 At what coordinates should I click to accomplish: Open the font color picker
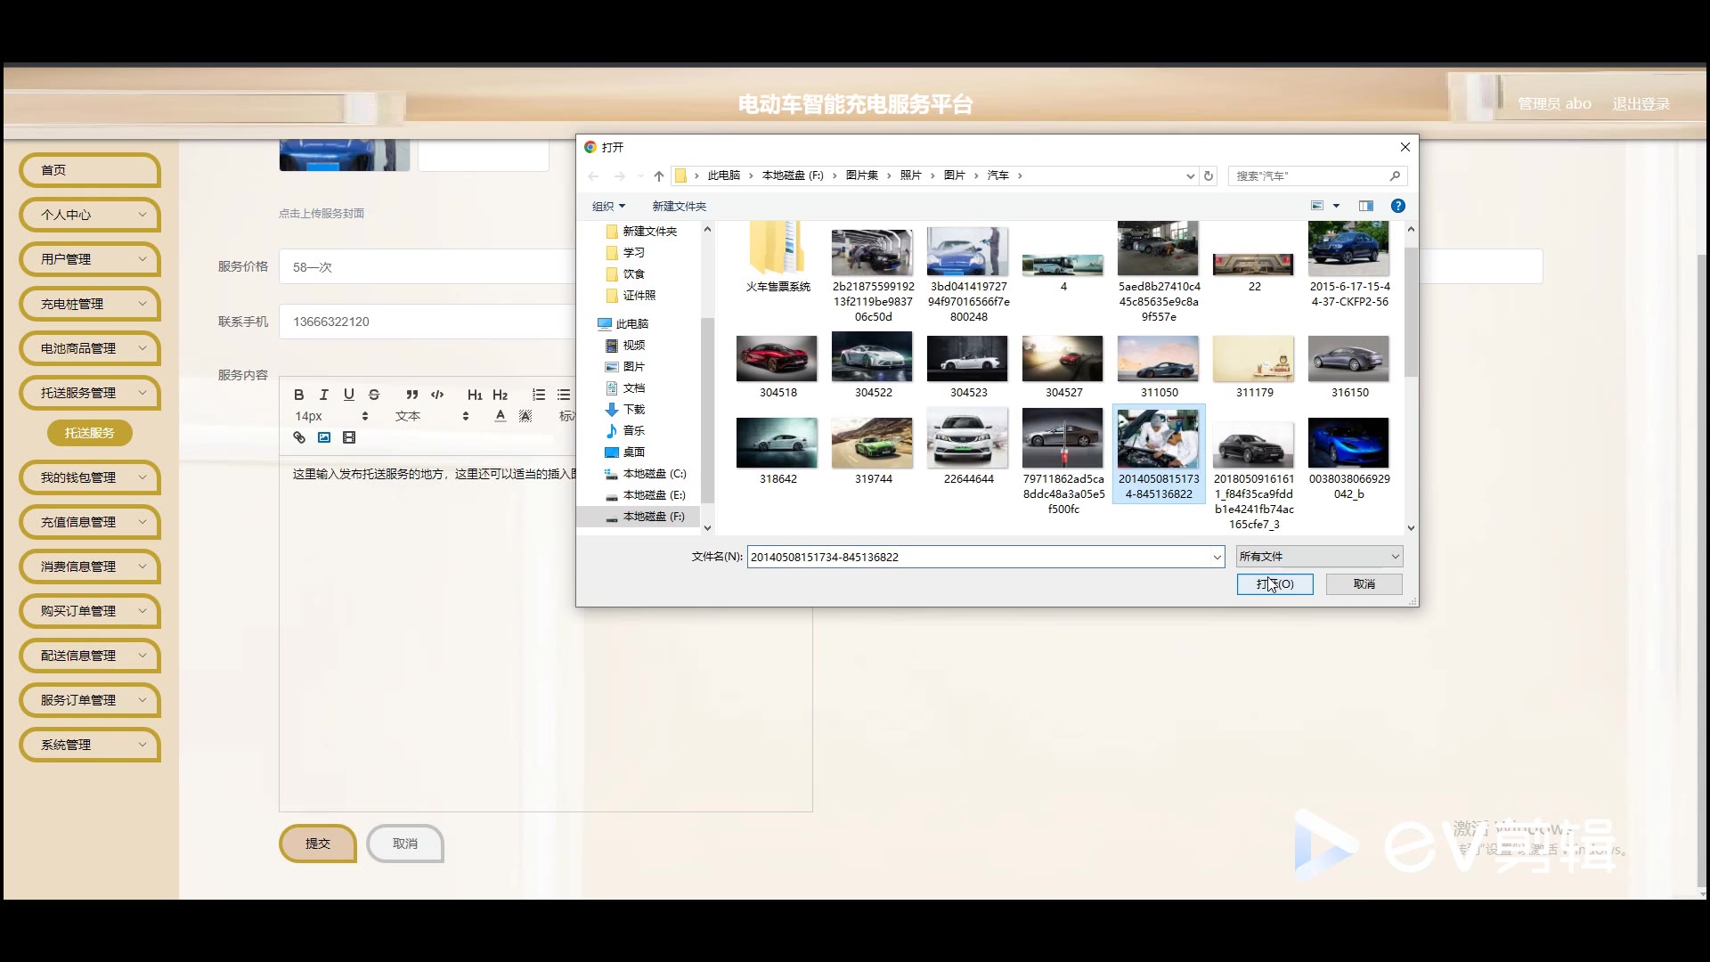pos(501,416)
